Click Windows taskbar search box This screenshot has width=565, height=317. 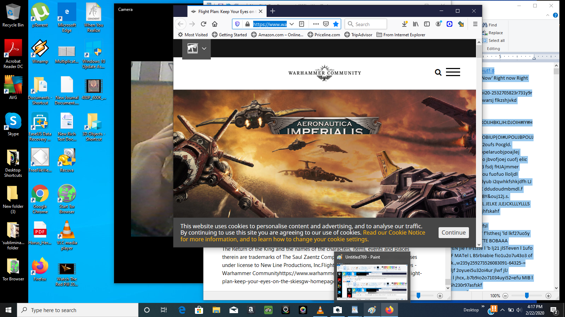click(x=78, y=310)
